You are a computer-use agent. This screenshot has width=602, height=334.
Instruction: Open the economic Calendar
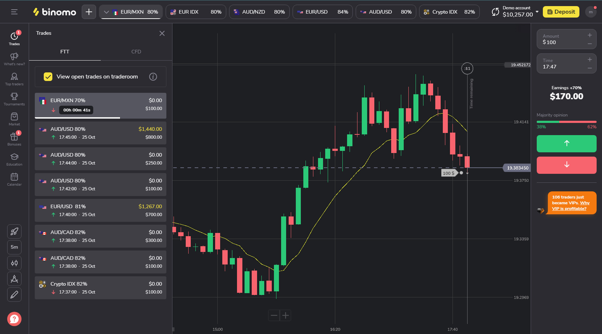pyautogui.click(x=14, y=180)
